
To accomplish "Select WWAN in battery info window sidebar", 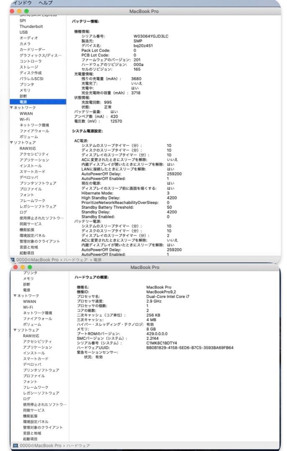I will coord(26,113).
